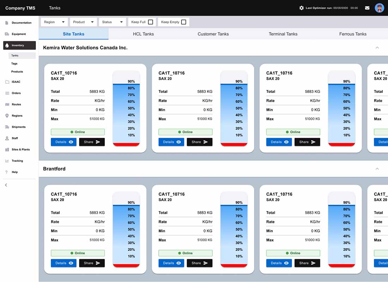This screenshot has height=282, width=388.
Task: Click Share on the leftmost Brantford tank card
Action: click(92, 263)
